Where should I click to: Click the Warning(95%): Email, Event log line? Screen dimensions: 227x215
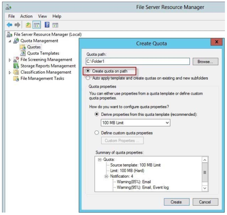[143, 187]
